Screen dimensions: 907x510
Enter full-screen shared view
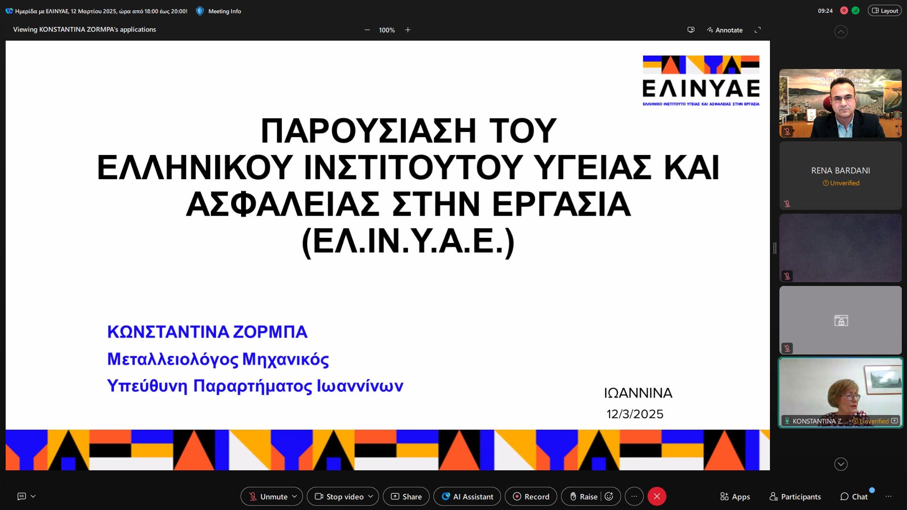tap(758, 30)
